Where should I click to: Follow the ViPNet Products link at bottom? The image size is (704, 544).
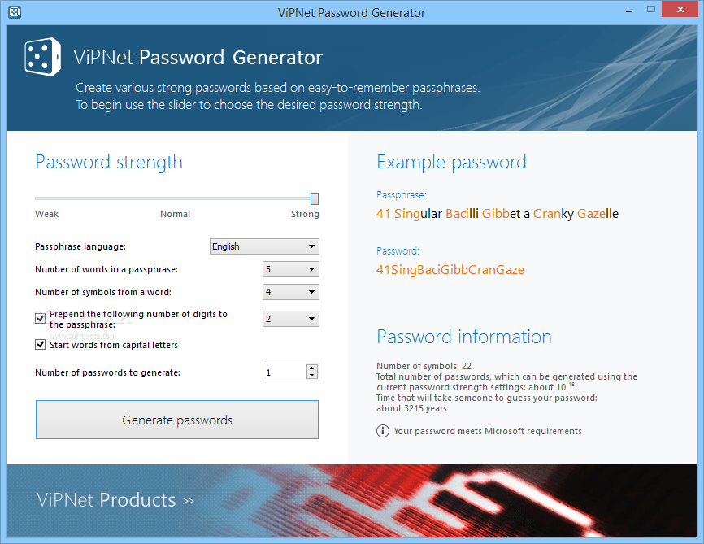tap(115, 499)
